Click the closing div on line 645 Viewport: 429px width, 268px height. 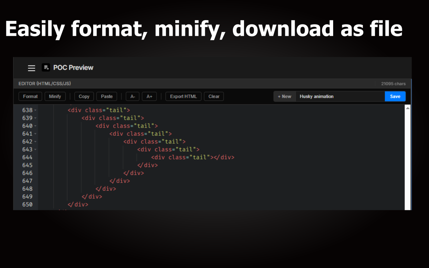147,165
